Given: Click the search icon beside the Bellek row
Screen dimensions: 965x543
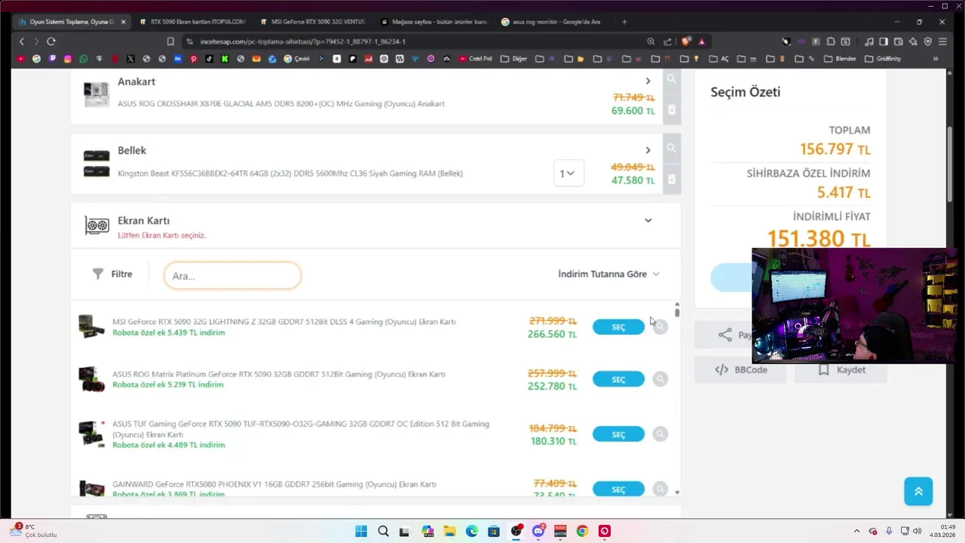Looking at the screenshot, I should pyautogui.click(x=672, y=149).
